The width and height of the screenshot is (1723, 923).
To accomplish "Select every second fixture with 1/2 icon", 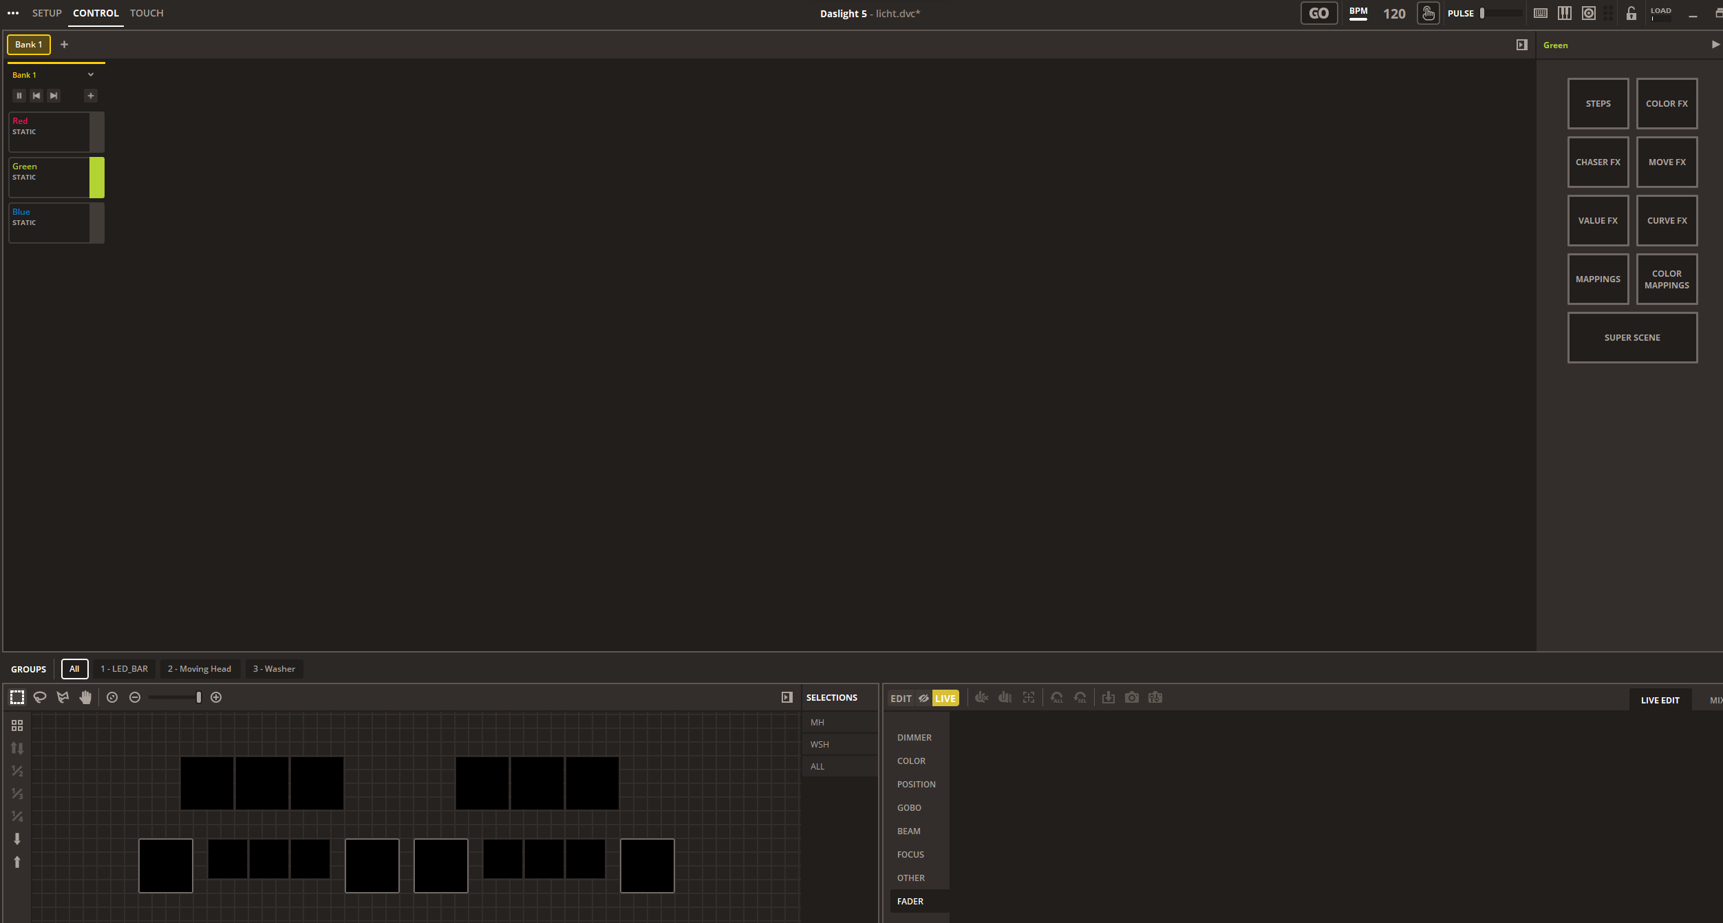I will [x=17, y=771].
